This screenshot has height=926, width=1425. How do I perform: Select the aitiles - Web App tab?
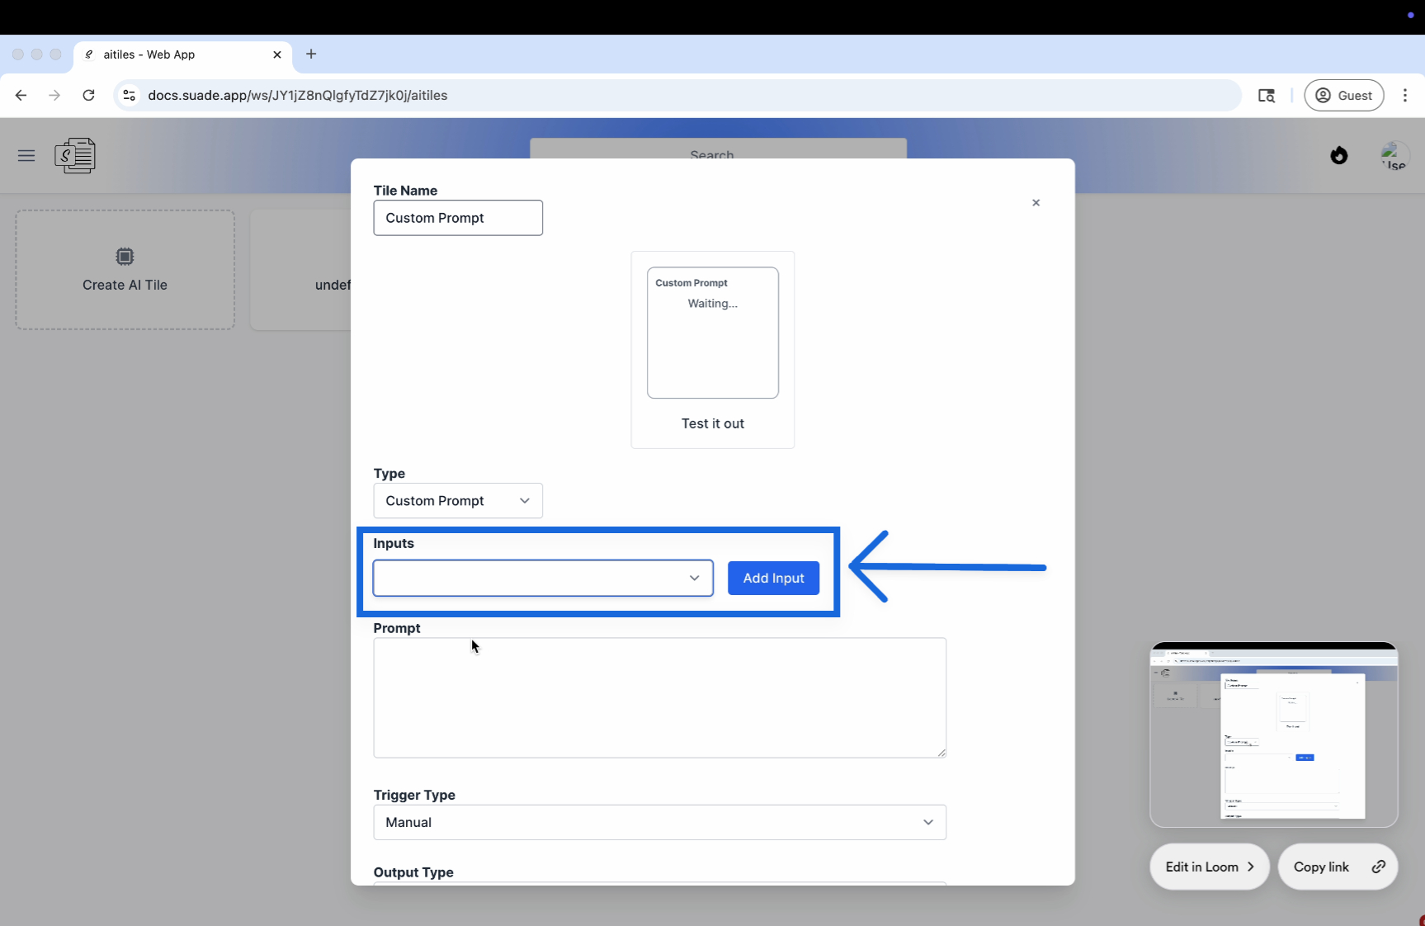pos(182,54)
